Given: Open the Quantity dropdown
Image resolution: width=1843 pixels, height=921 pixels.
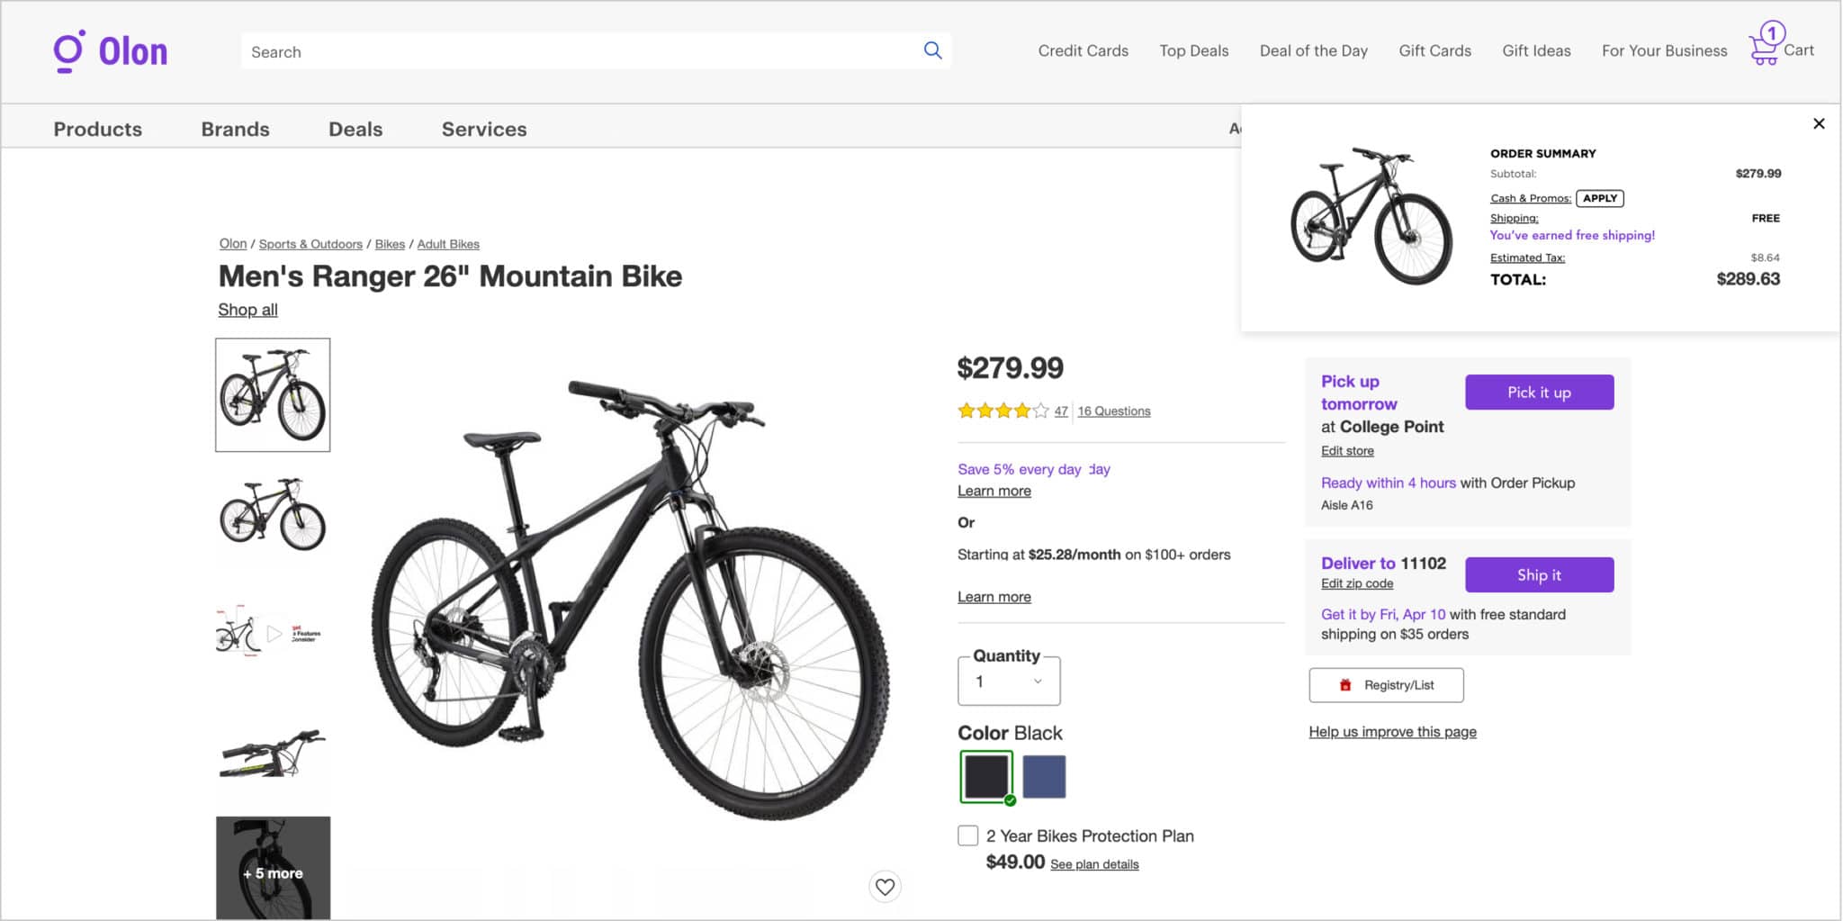Looking at the screenshot, I should click(1009, 682).
